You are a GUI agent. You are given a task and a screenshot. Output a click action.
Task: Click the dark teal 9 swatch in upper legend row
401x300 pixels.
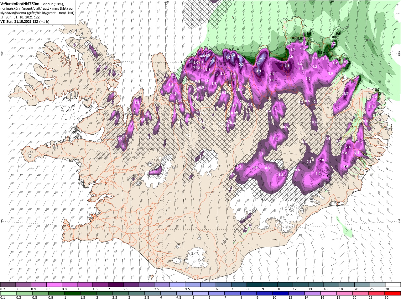(269, 285)
